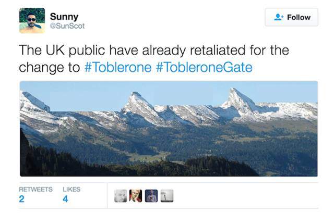Screen dimensions: 334x213
Task: Click the tweet text about UK public
Action: [x=153, y=51]
